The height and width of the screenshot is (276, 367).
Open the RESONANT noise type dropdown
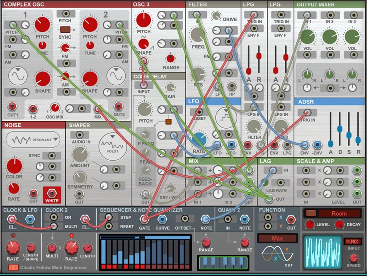pyautogui.click(x=32, y=140)
